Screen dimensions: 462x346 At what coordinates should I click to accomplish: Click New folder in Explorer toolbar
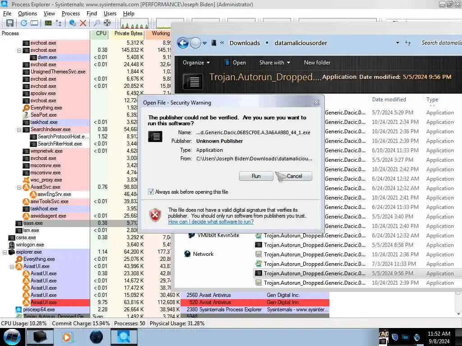point(317,62)
